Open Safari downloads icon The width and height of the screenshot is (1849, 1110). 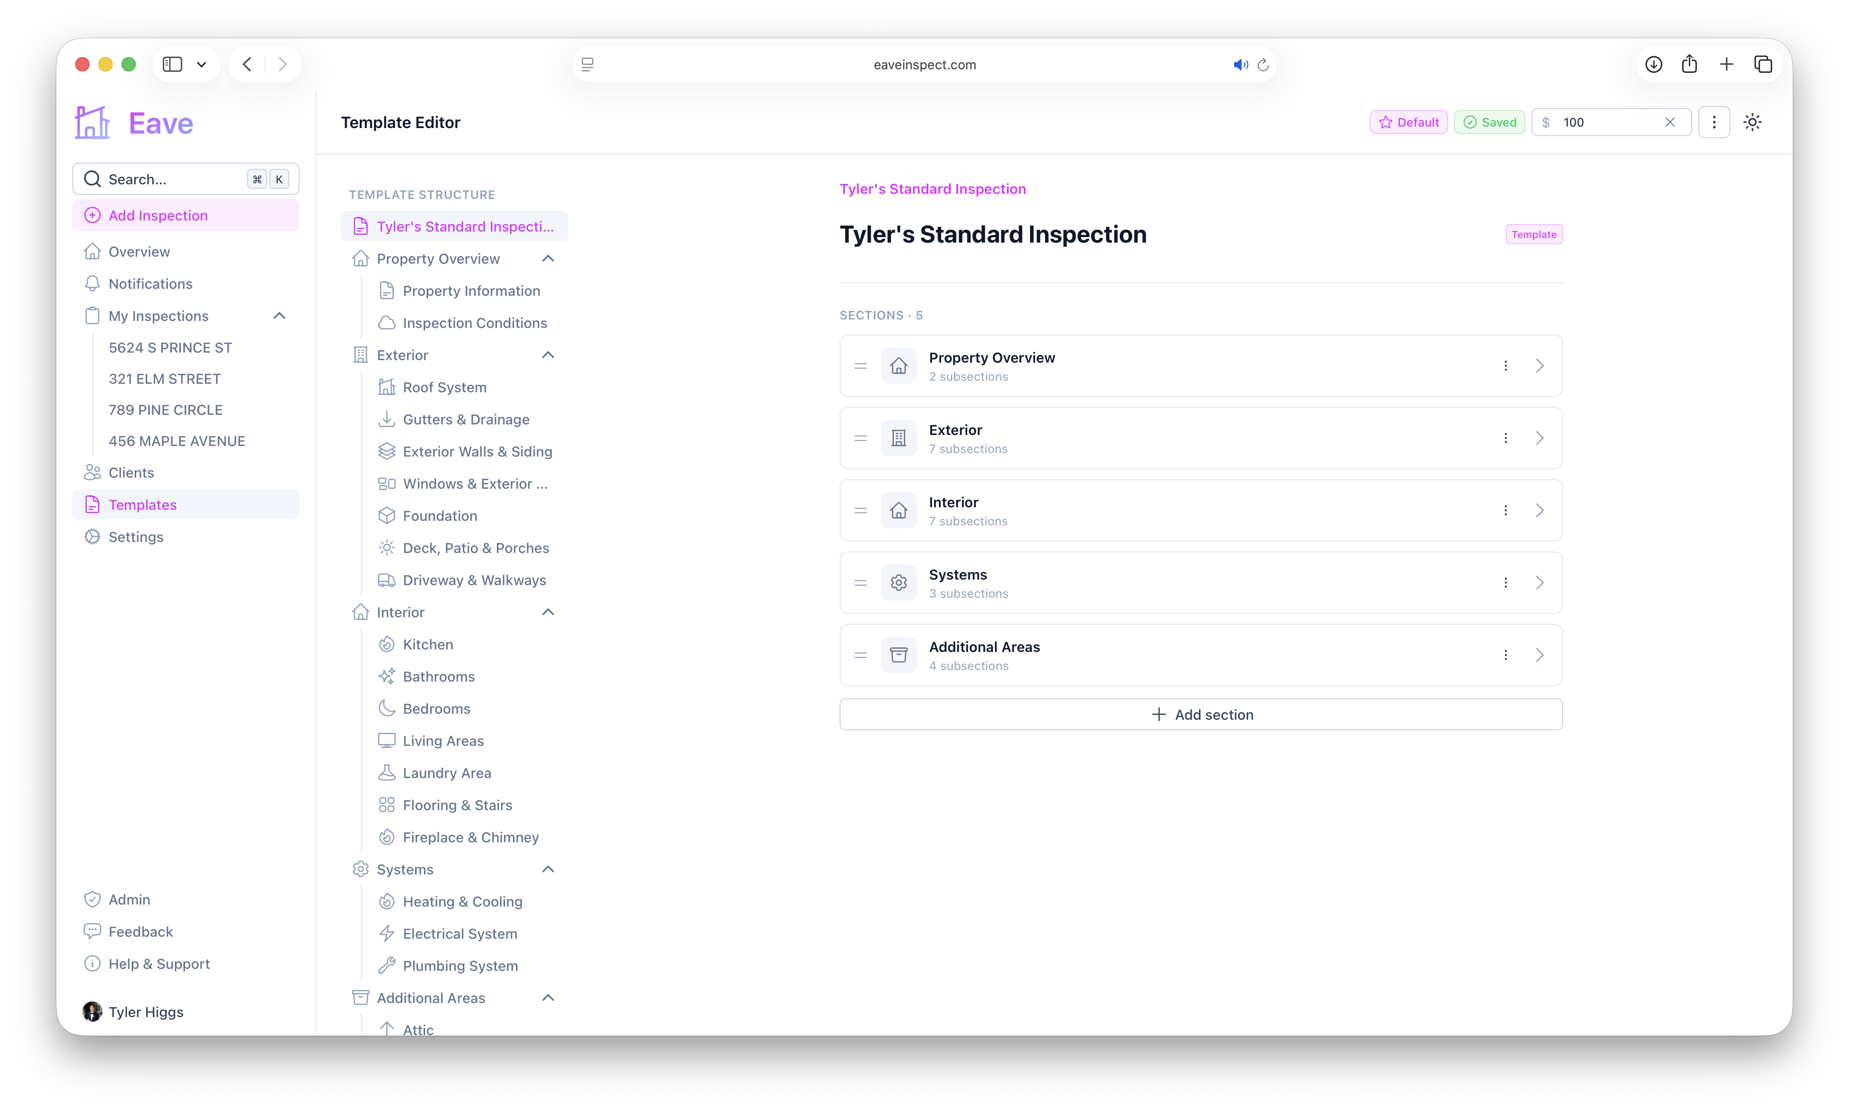click(1653, 64)
